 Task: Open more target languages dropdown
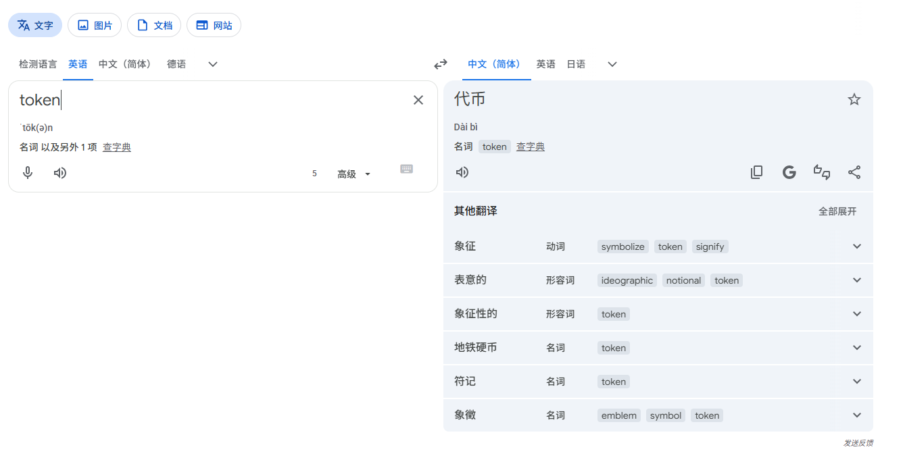click(x=612, y=64)
